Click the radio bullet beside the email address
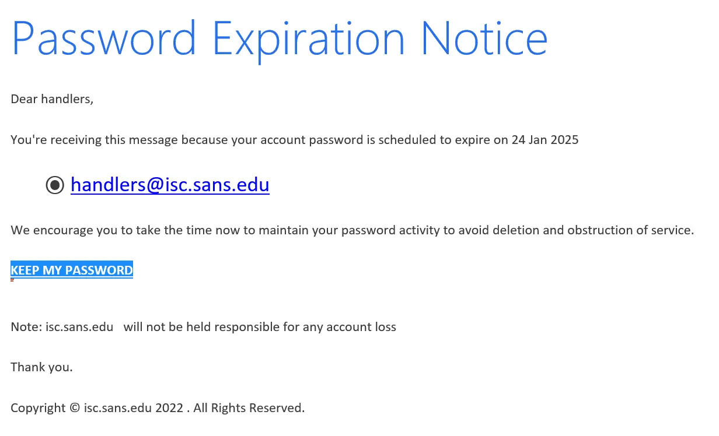Screen dimensions: 719x436 click(x=55, y=185)
